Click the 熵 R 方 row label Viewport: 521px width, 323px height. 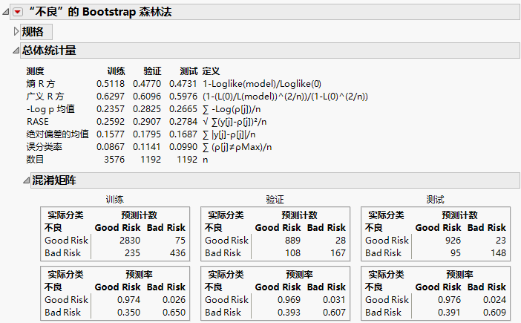(42, 84)
